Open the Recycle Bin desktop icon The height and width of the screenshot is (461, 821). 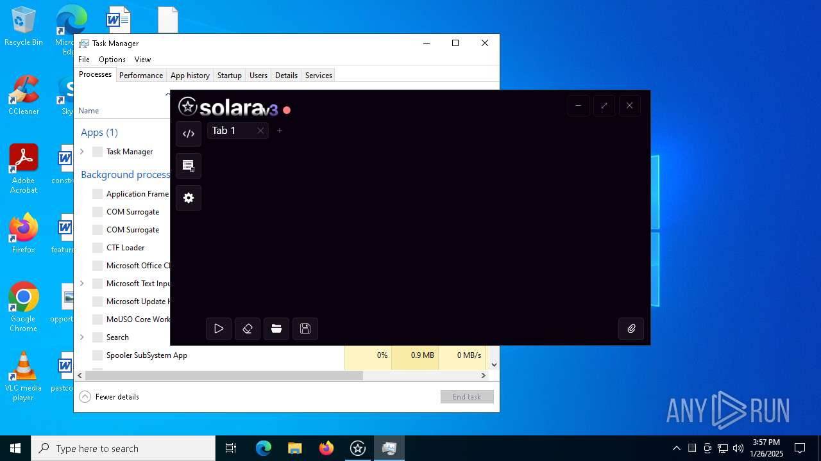coord(24,26)
